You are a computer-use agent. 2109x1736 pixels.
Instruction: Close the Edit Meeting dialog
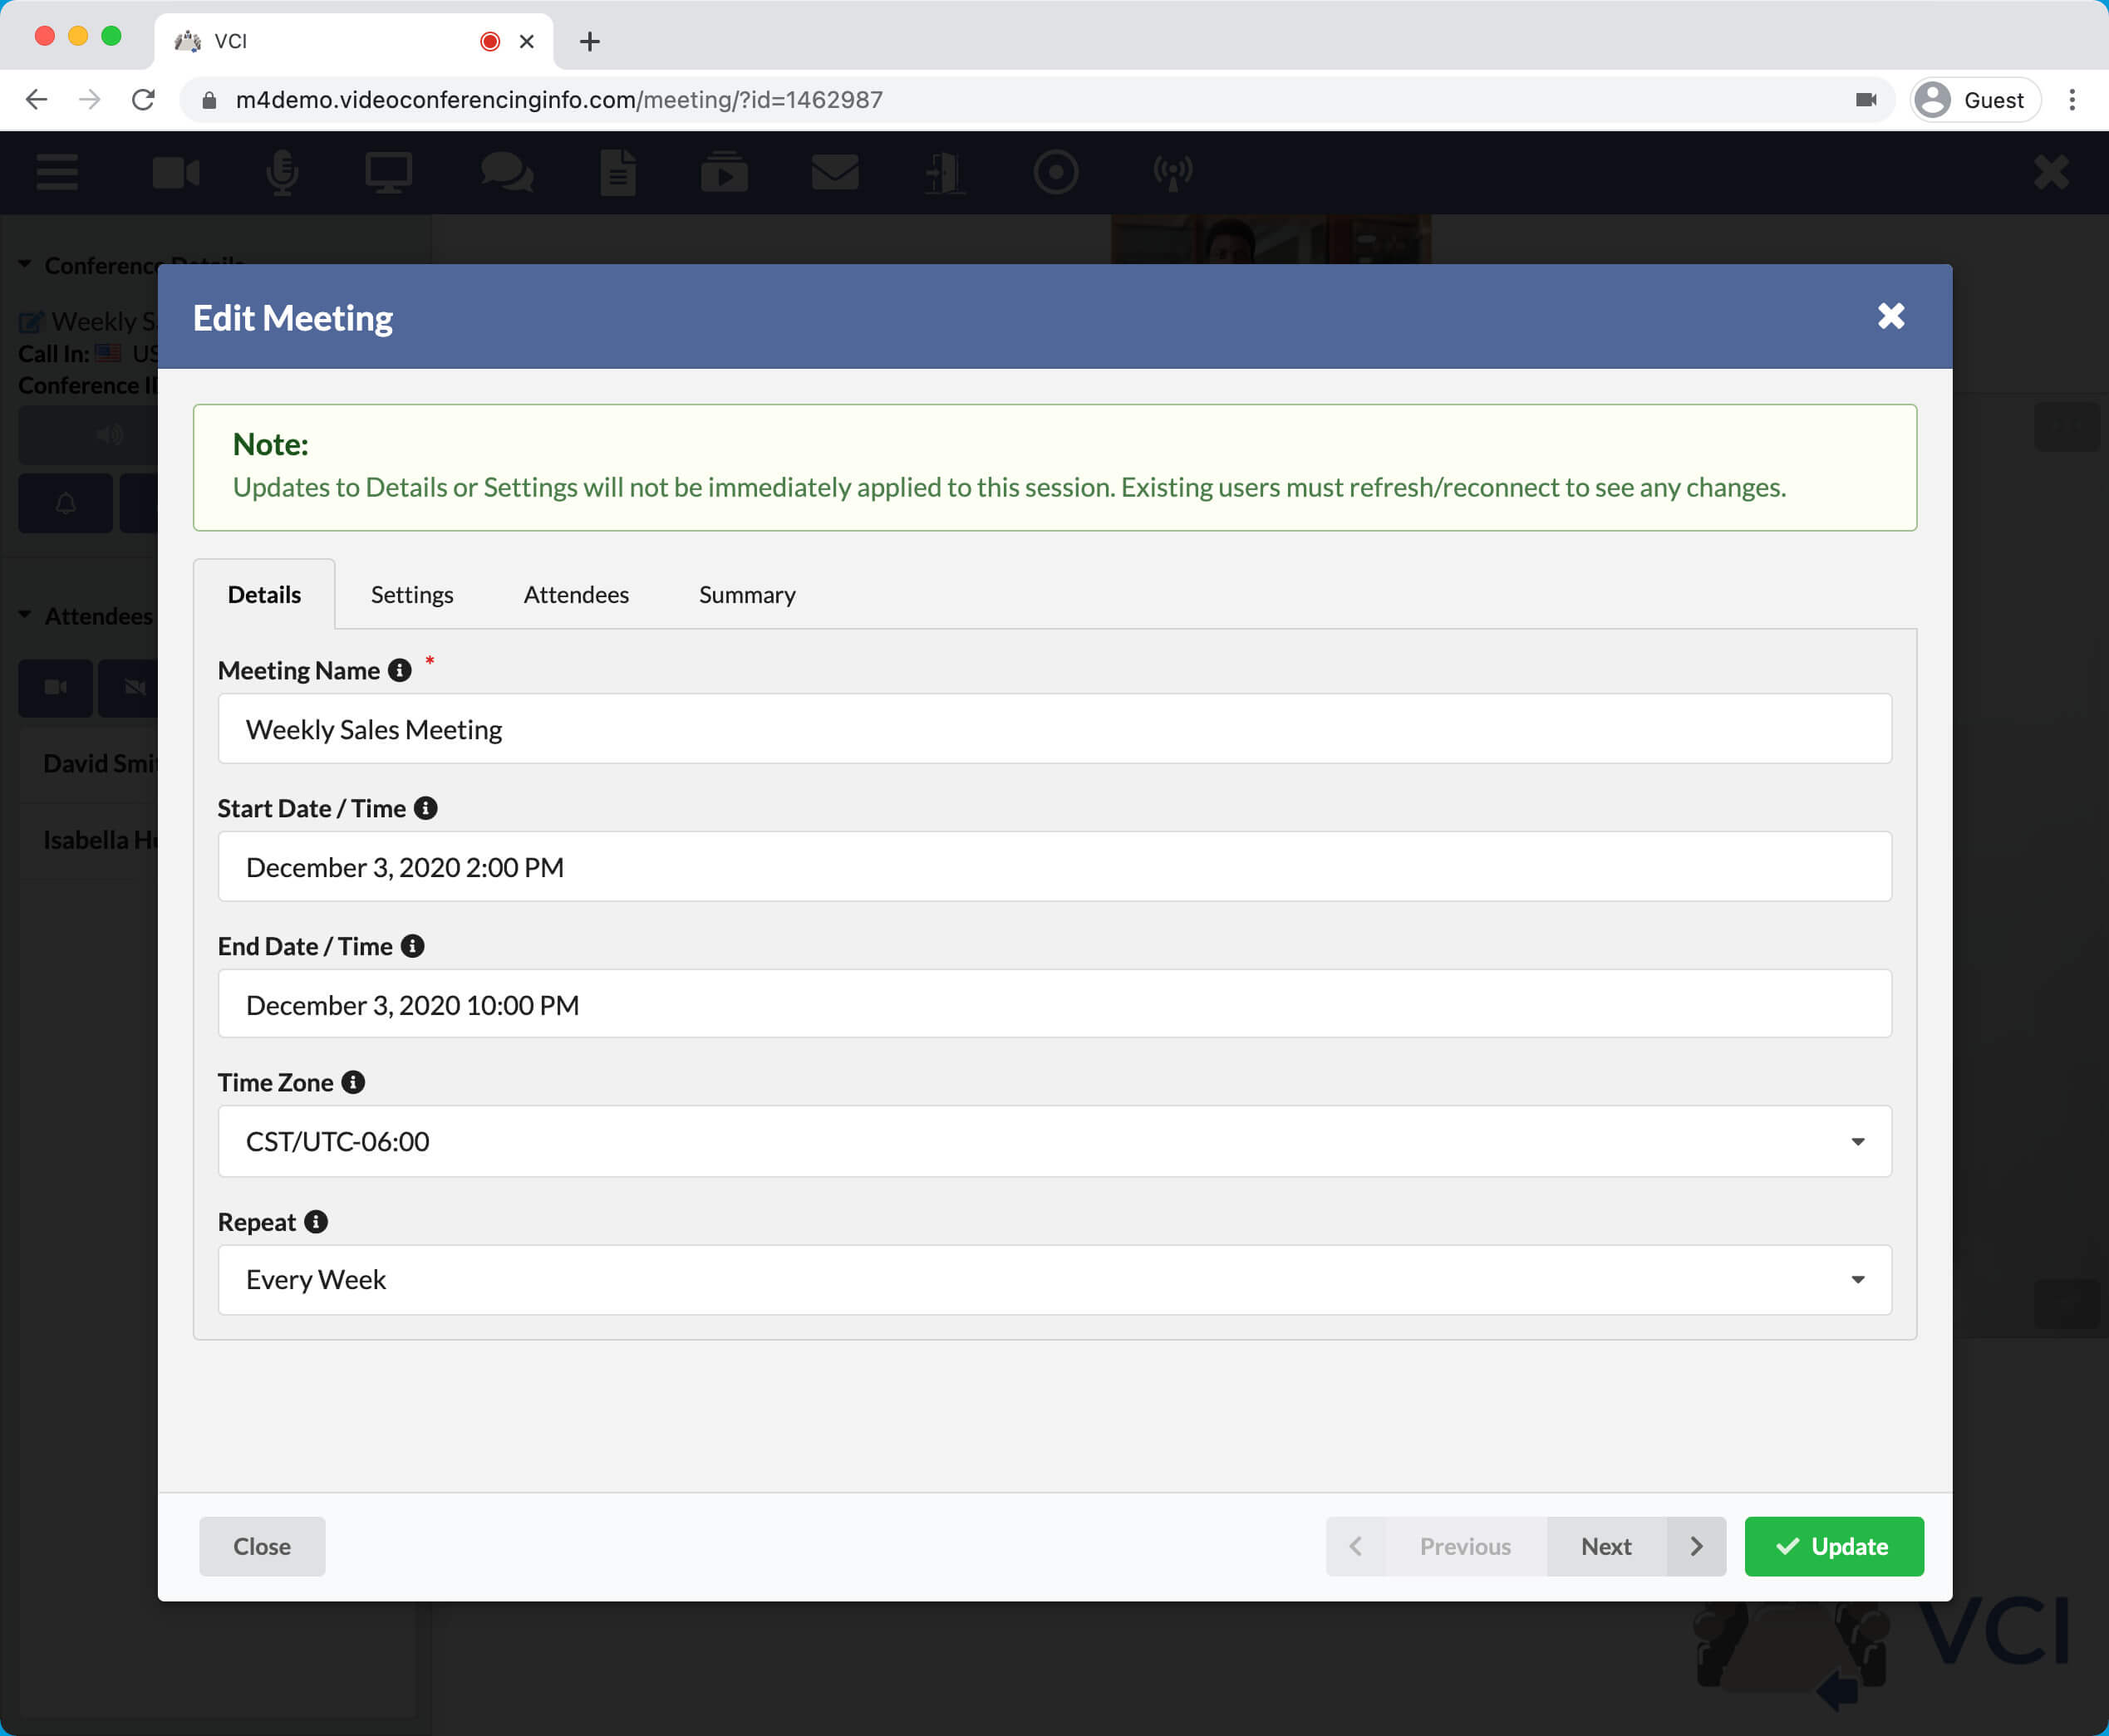coord(1890,316)
